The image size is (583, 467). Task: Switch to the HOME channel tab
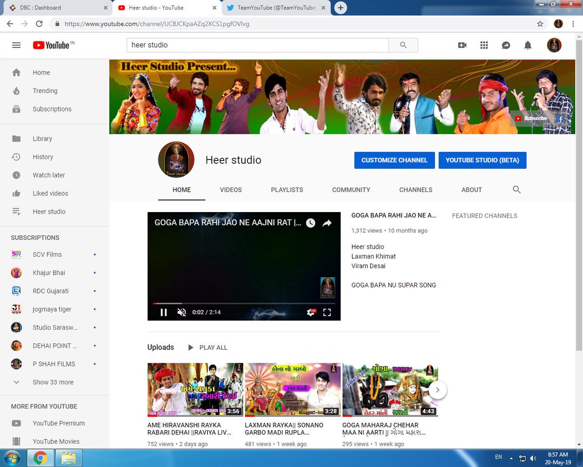tap(182, 190)
